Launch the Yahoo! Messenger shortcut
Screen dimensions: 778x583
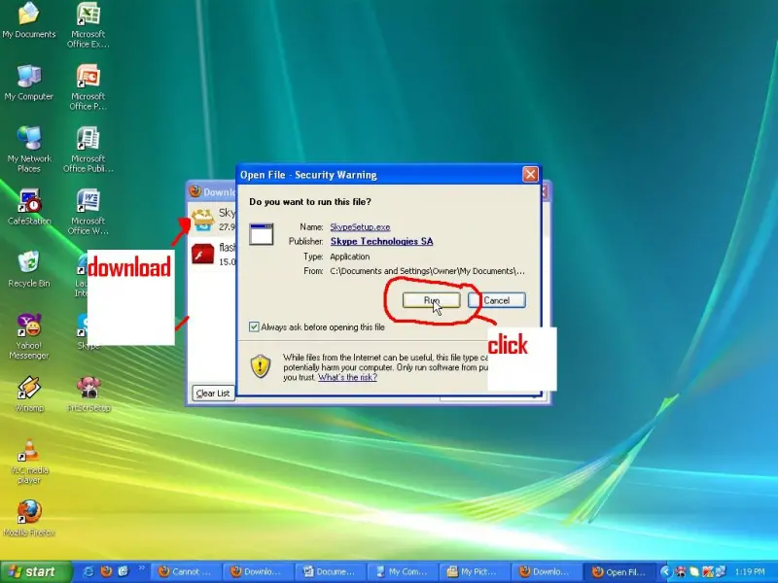point(29,336)
